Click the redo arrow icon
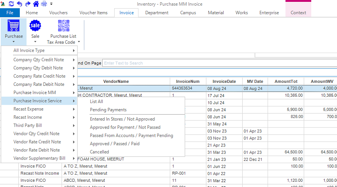Viewport: 337px width, 187px height. click(28, 4)
